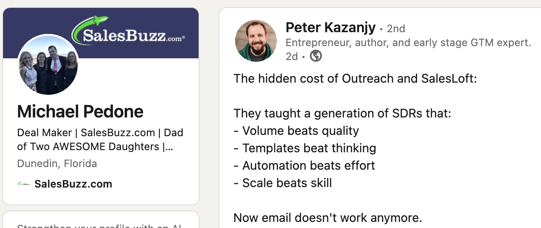
Task: Open Michael Pedone's profile photo
Action: 48,65
